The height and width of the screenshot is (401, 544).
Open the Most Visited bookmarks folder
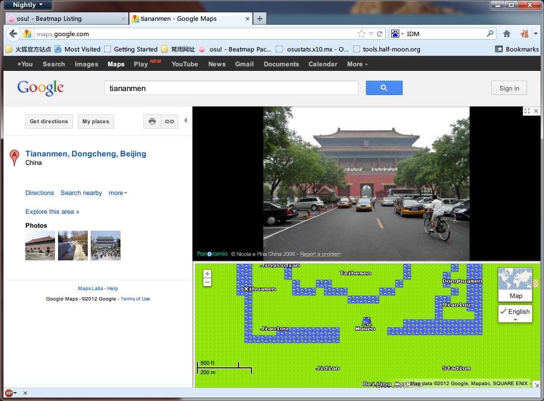[x=78, y=49]
